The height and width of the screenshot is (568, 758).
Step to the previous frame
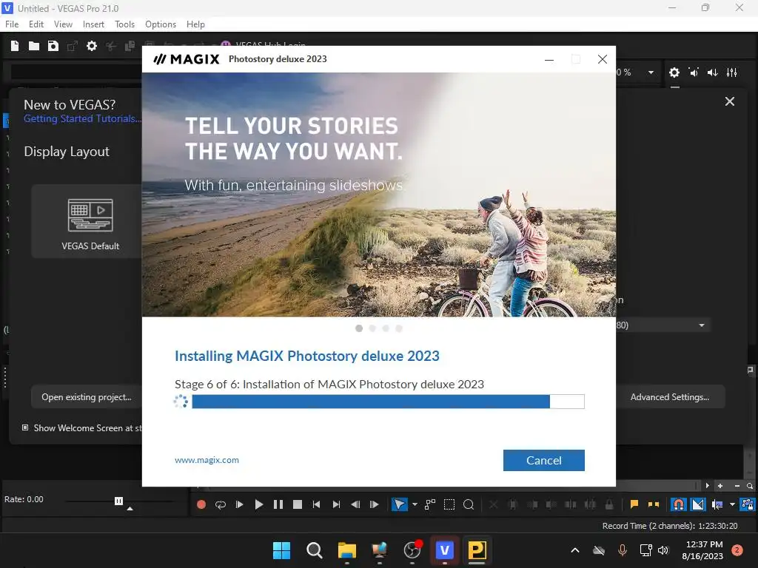[355, 504]
